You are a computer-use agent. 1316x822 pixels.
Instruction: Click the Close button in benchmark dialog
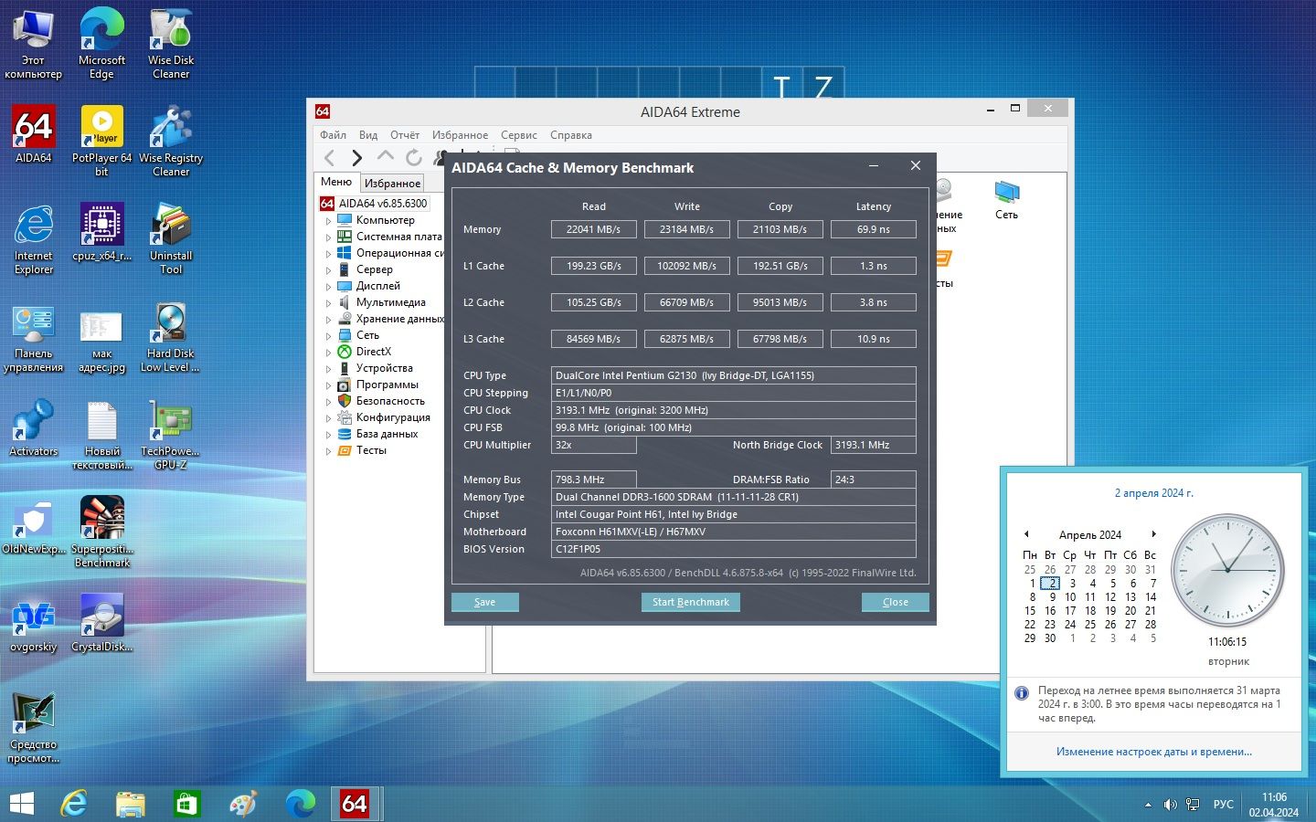click(896, 602)
